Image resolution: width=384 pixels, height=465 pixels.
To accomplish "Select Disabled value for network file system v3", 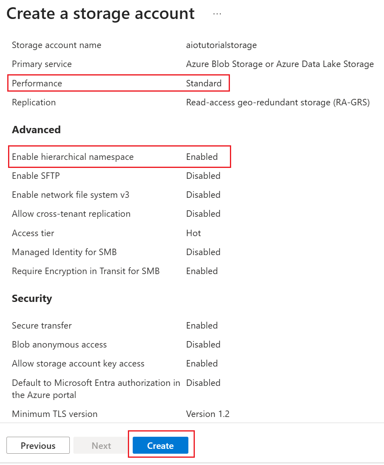I will pos(203,195).
